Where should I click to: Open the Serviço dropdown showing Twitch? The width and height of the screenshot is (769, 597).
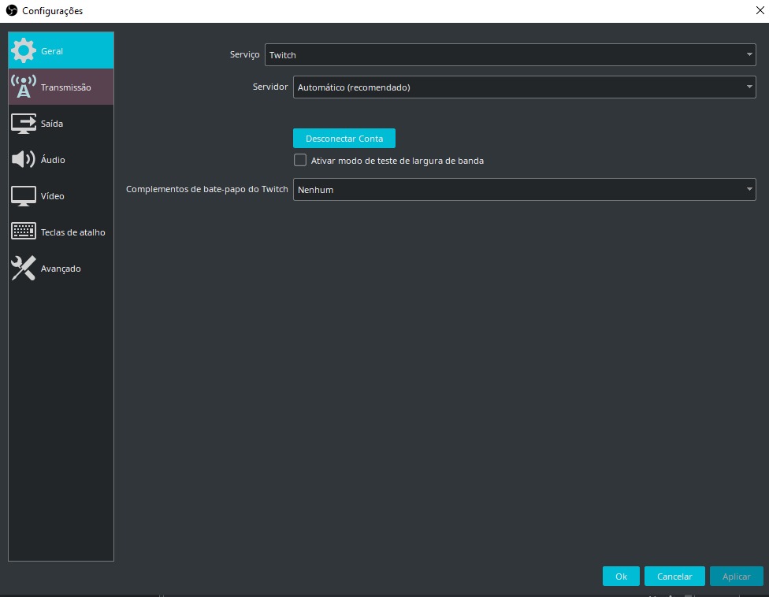(510, 55)
